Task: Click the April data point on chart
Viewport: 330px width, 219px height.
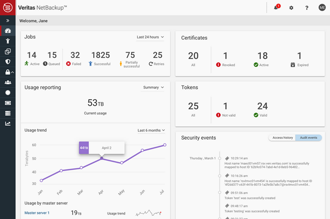Action: (101, 158)
